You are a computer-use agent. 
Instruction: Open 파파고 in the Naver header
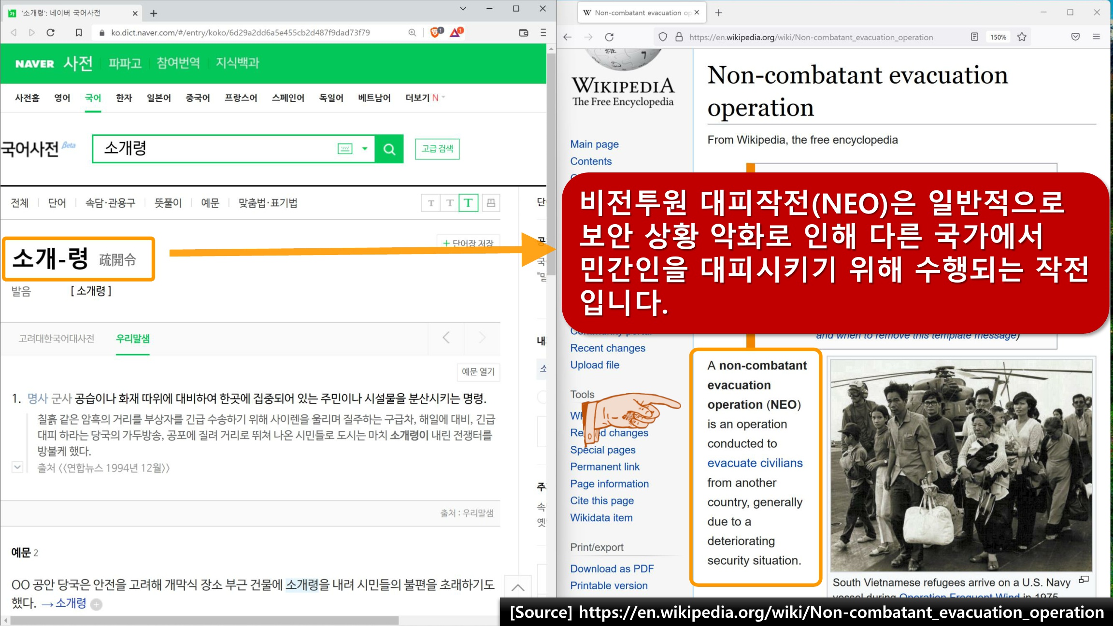click(125, 63)
